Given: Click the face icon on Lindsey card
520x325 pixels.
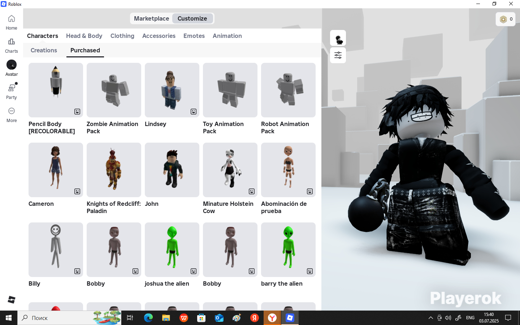Looking at the screenshot, I should point(194,112).
